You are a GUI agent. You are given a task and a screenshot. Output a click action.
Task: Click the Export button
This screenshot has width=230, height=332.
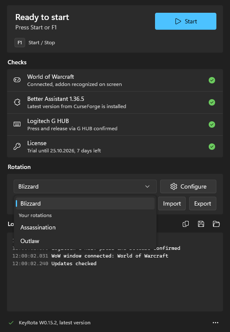click(x=202, y=203)
